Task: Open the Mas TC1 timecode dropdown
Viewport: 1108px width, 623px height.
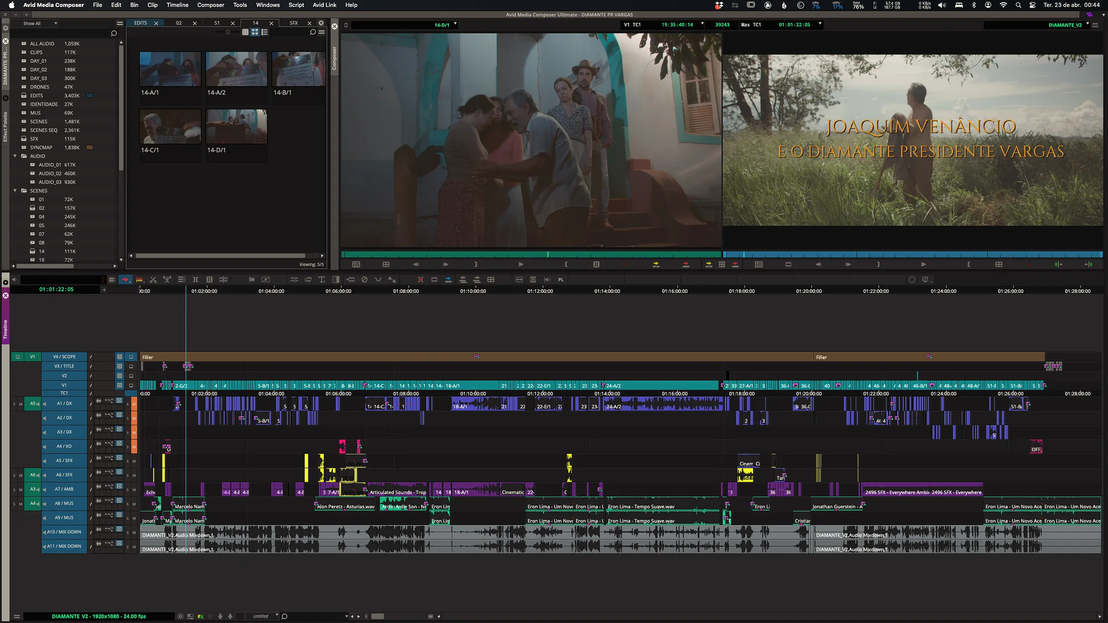Action: (x=820, y=24)
